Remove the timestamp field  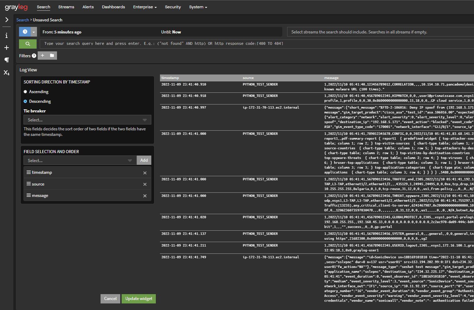145,173
